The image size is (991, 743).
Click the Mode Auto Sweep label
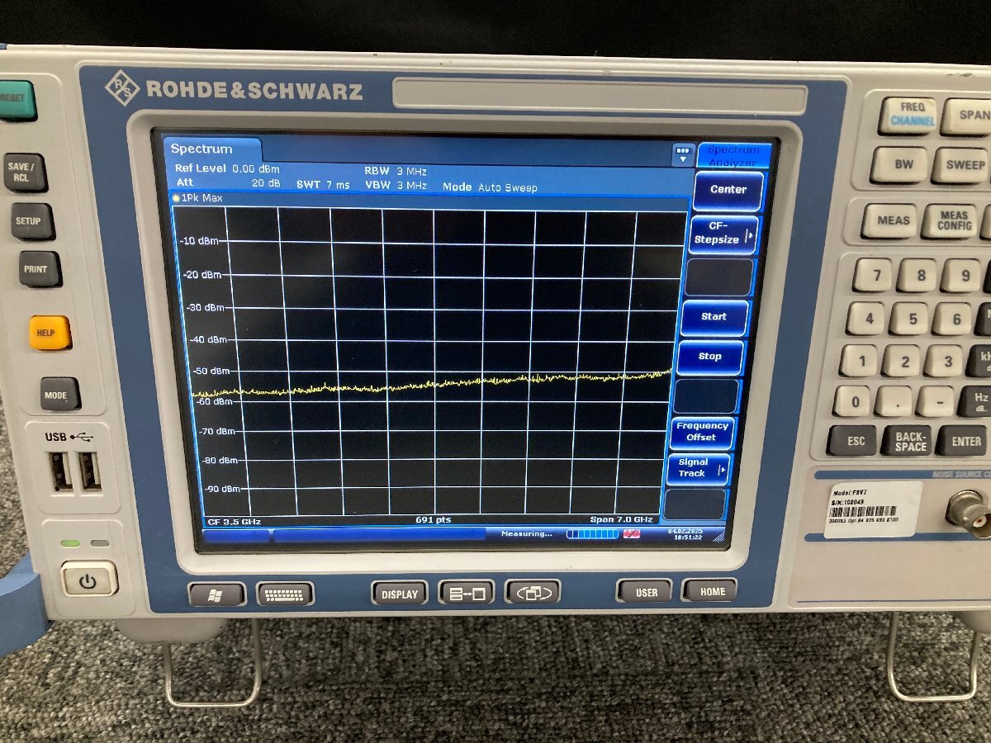490,187
